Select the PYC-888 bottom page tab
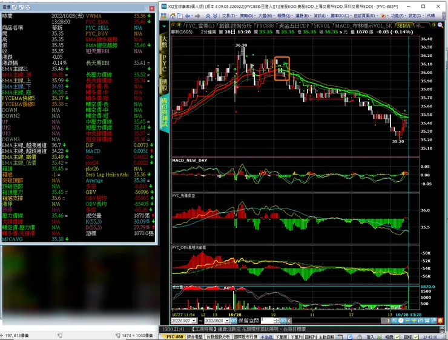Image resolution: width=448 pixels, height=340 pixels. [174, 337]
